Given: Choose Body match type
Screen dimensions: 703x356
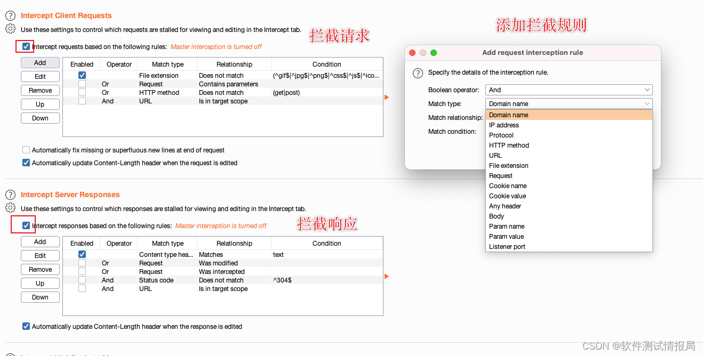Looking at the screenshot, I should pos(569,216).
